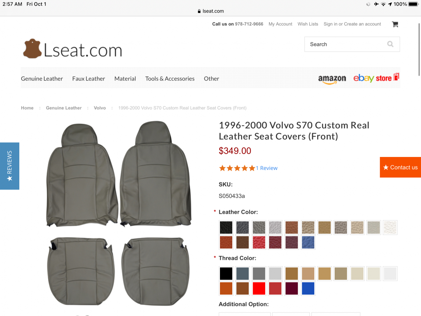
Task: Open the blue Reviews side tab
Action: coord(9,166)
